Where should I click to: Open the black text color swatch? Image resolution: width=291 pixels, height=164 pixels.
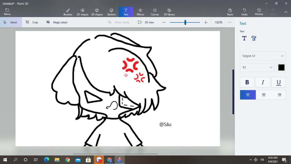[281, 67]
